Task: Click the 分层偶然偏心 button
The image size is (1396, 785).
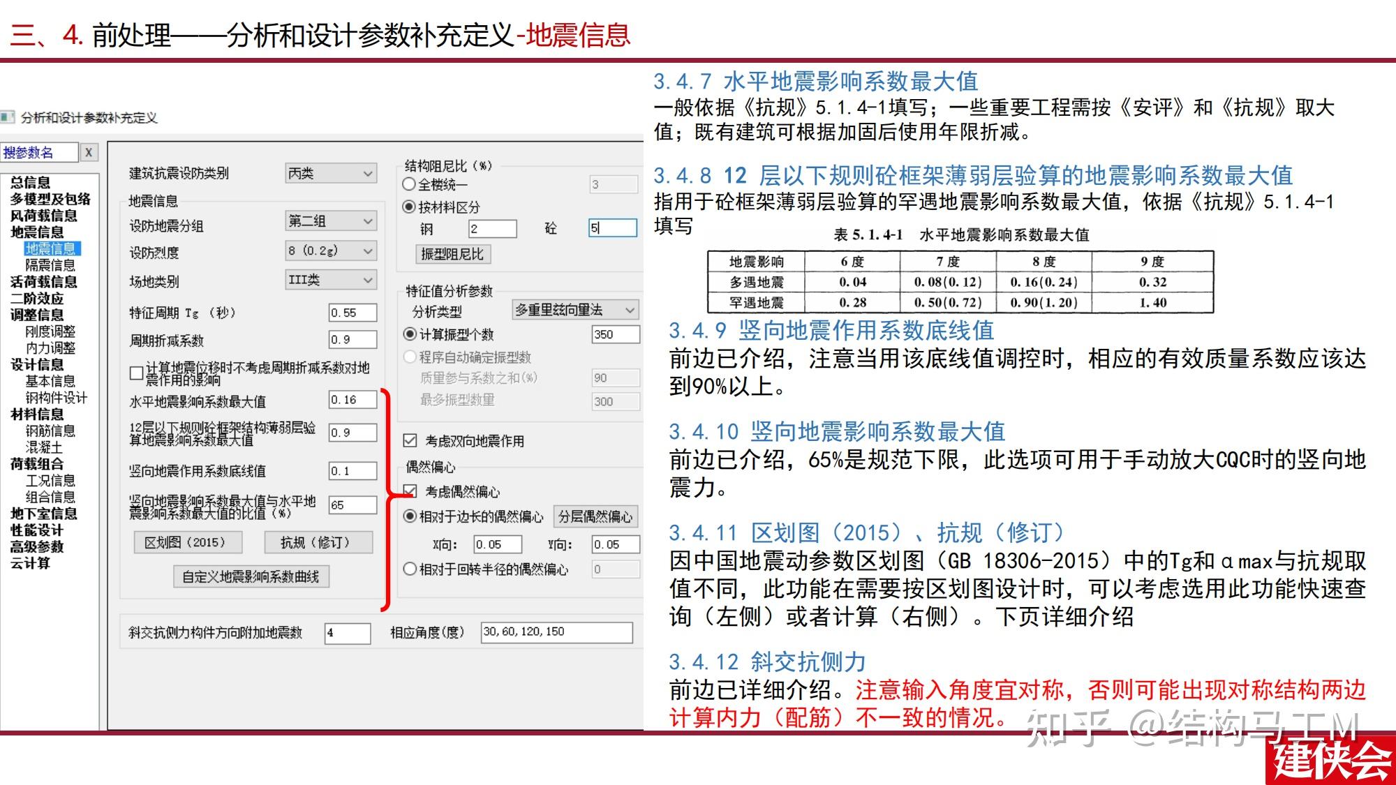Action: [x=595, y=516]
